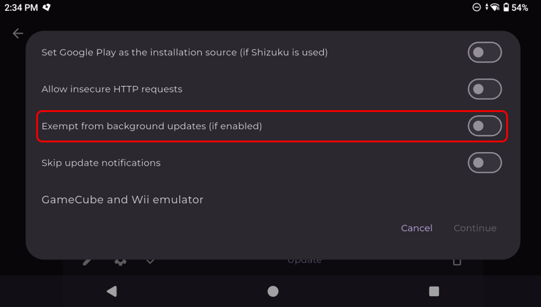Tap the Android home circle button
Viewport: 541px width, 307px height.
pos(273,291)
